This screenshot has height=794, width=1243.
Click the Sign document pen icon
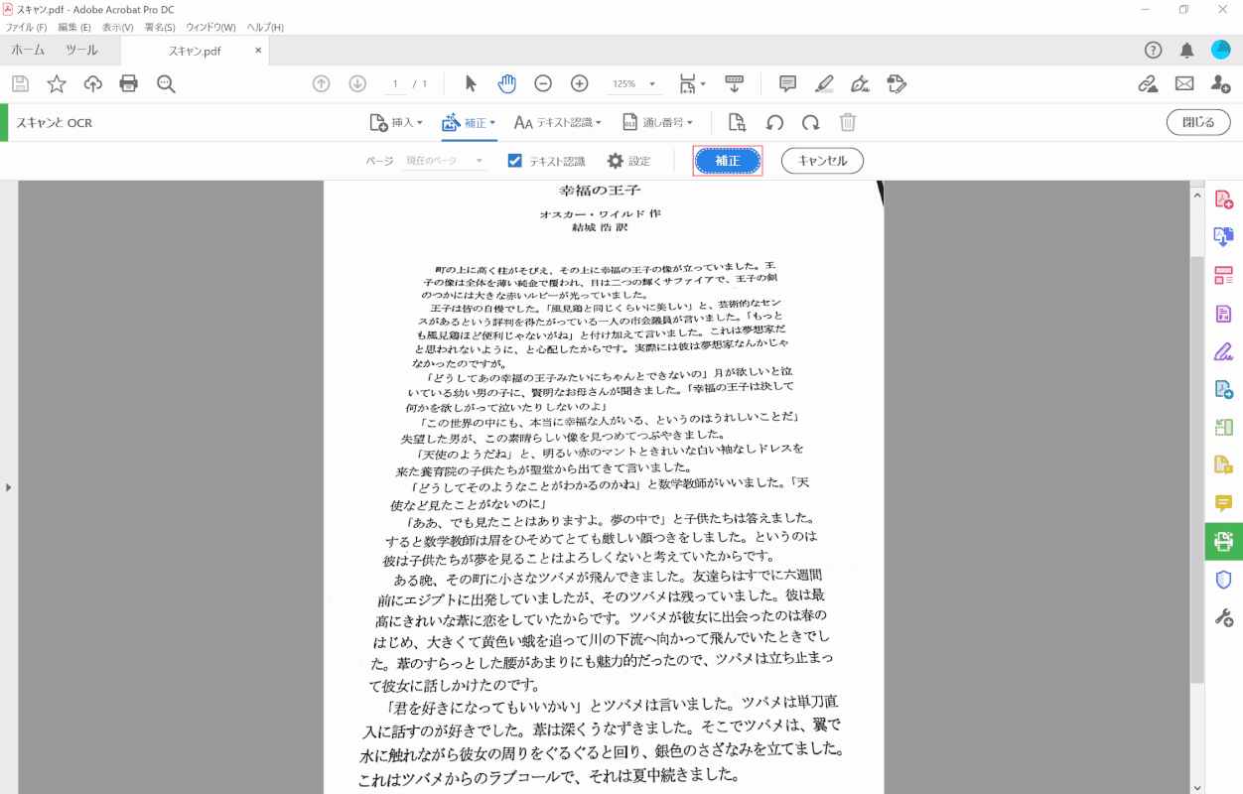tap(861, 84)
